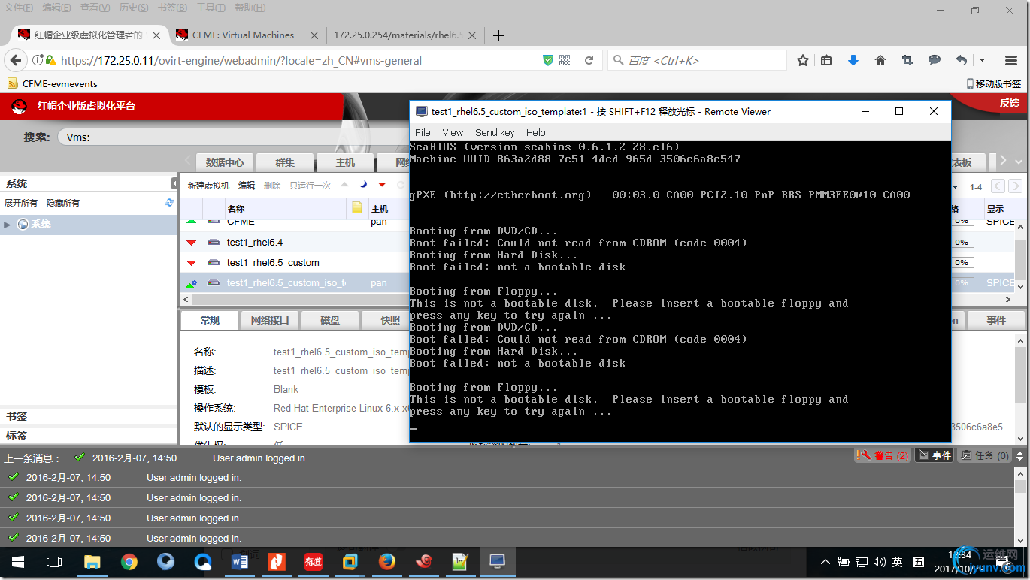Refresh the system tree with the blue arrows icon
The height and width of the screenshot is (580, 1030).
coord(169,203)
